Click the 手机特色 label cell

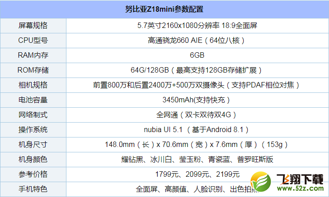33,189
